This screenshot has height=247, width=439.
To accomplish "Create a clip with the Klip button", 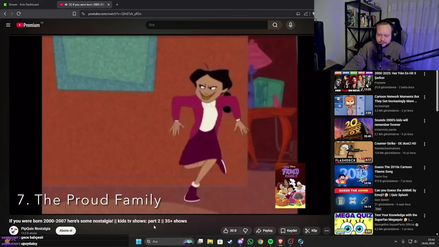I will pos(311,231).
